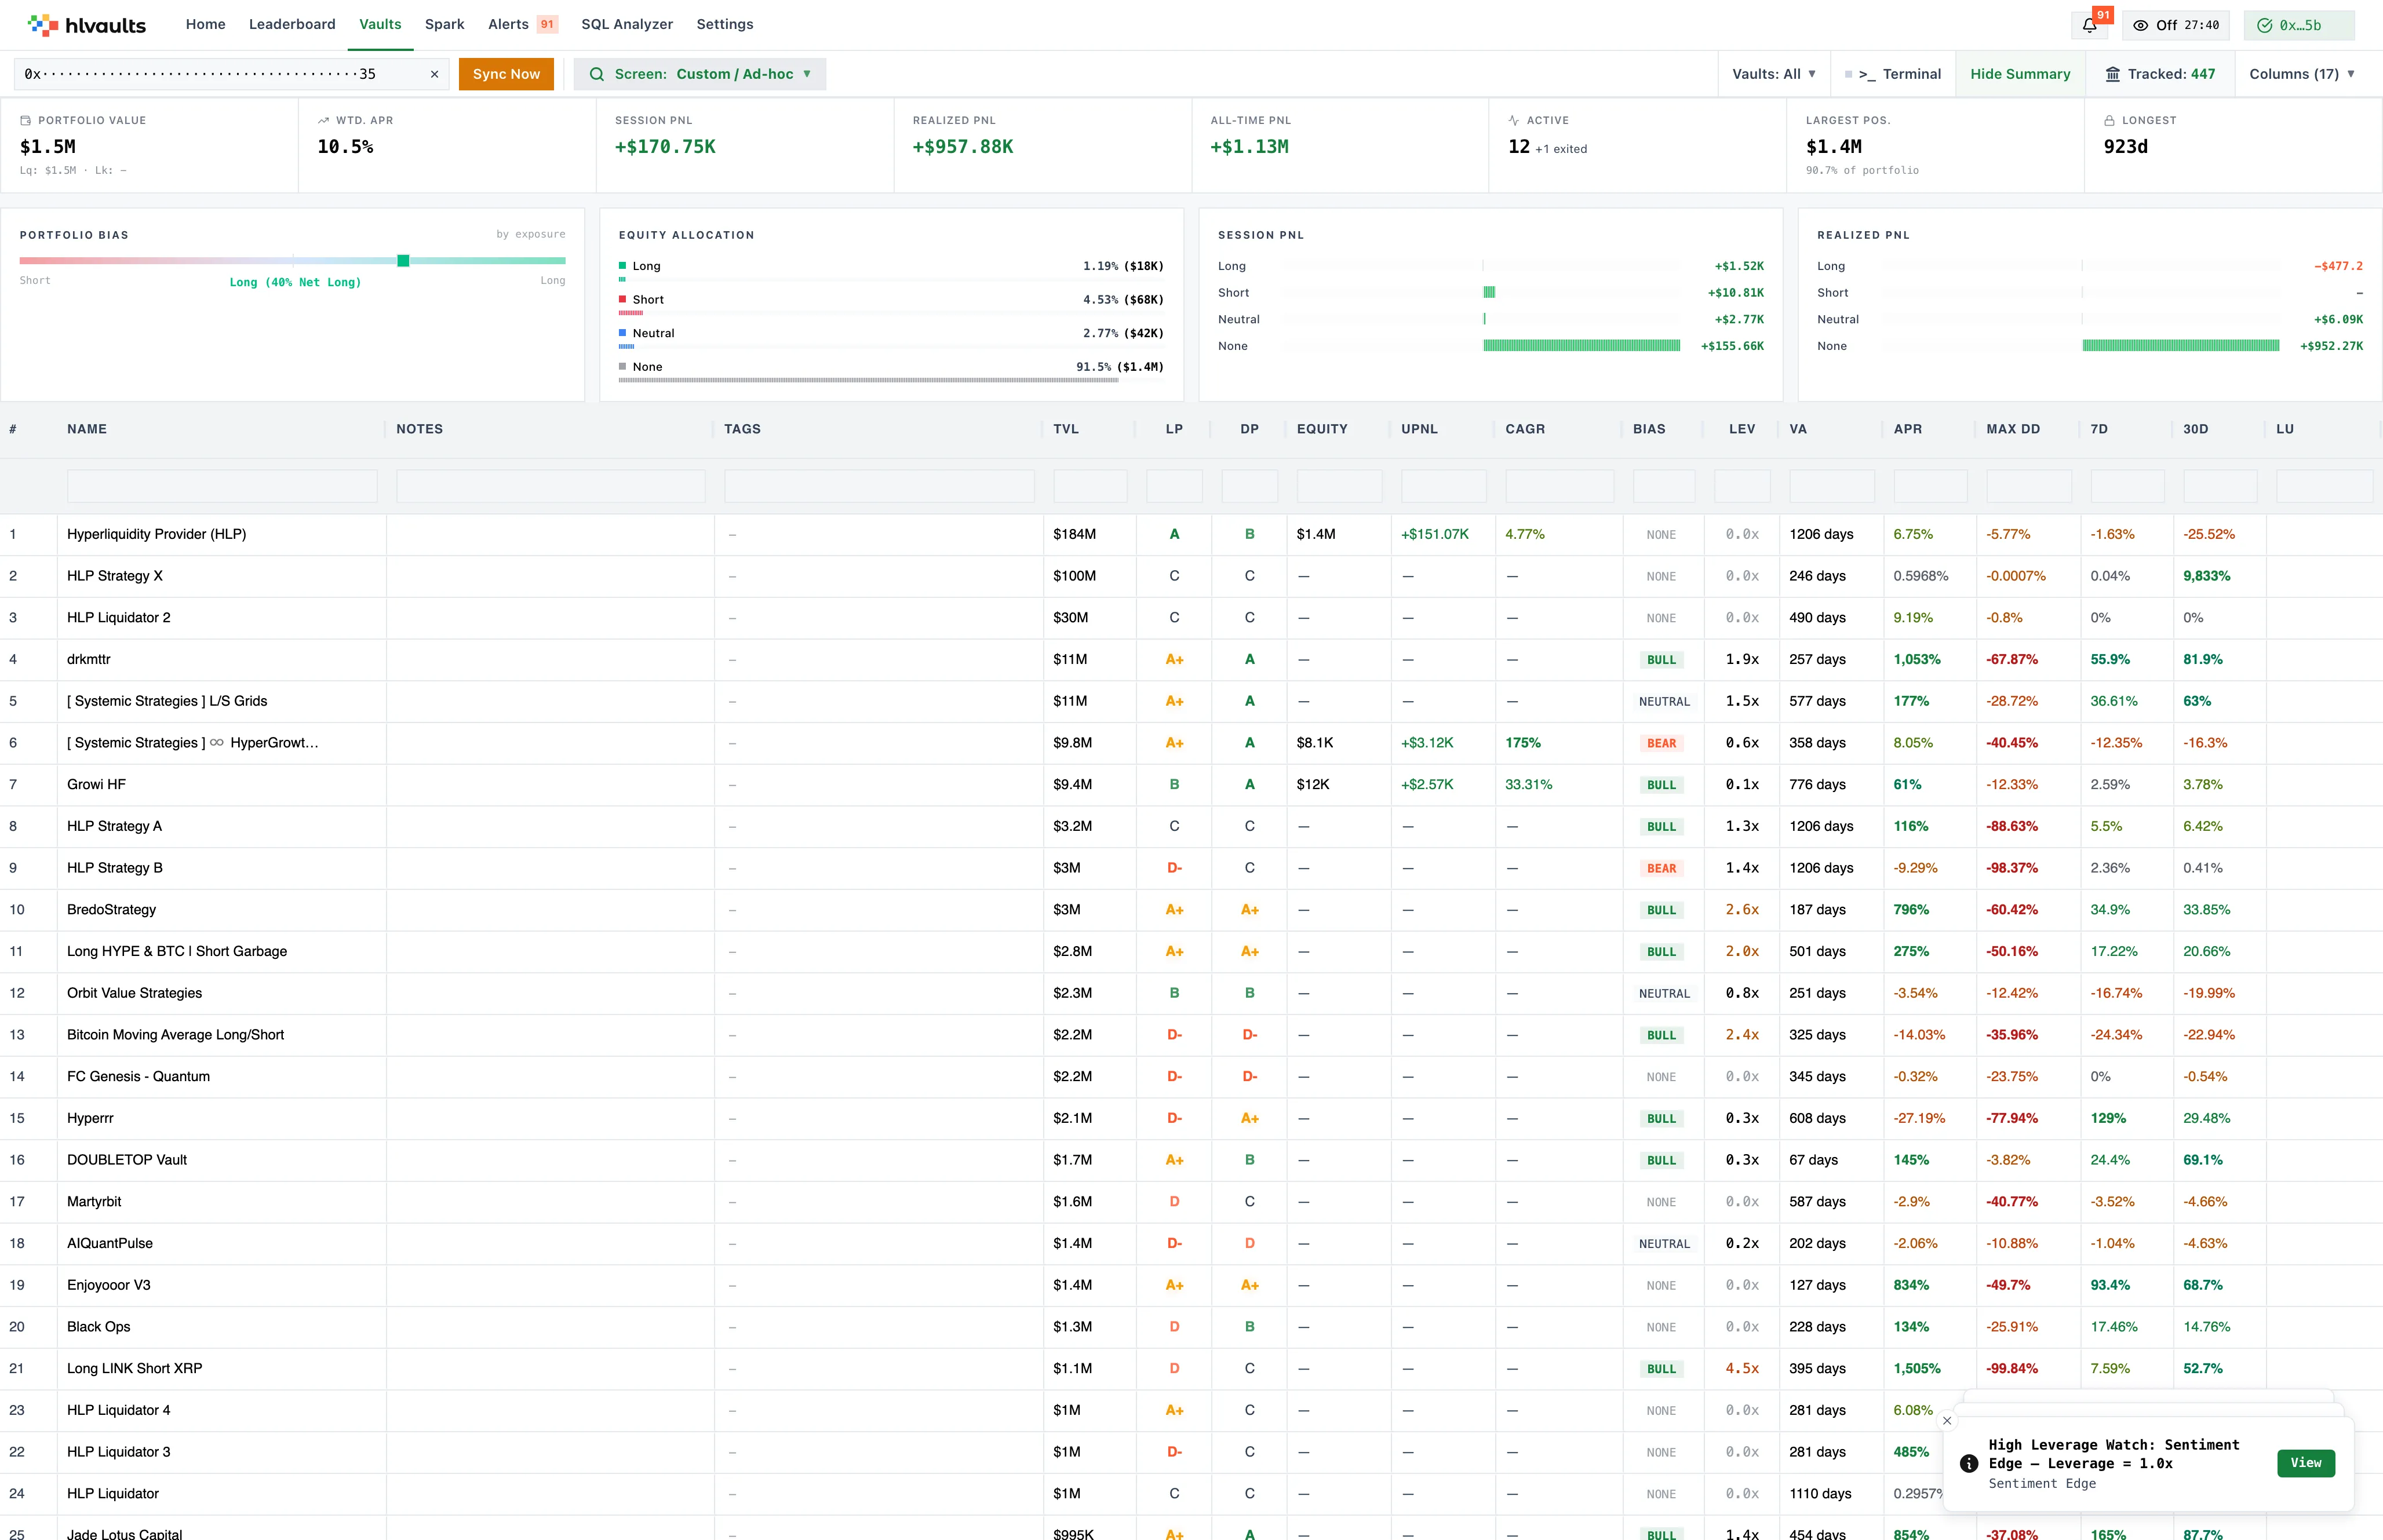Open the Columns (17) dropdown
Image resolution: width=2383 pixels, height=1540 pixels.
coord(2302,74)
